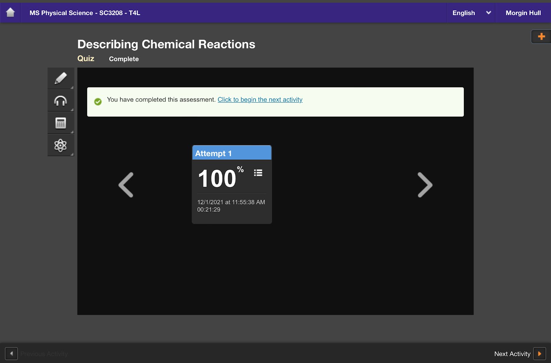Click the You have completed this assessment text
Viewport: 551px width, 363px height.
coord(161,99)
